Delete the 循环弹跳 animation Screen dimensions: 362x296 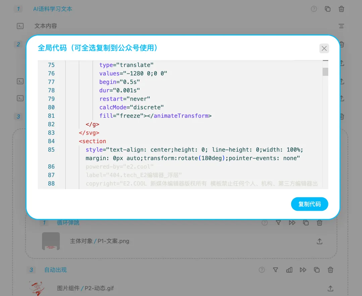click(x=319, y=223)
